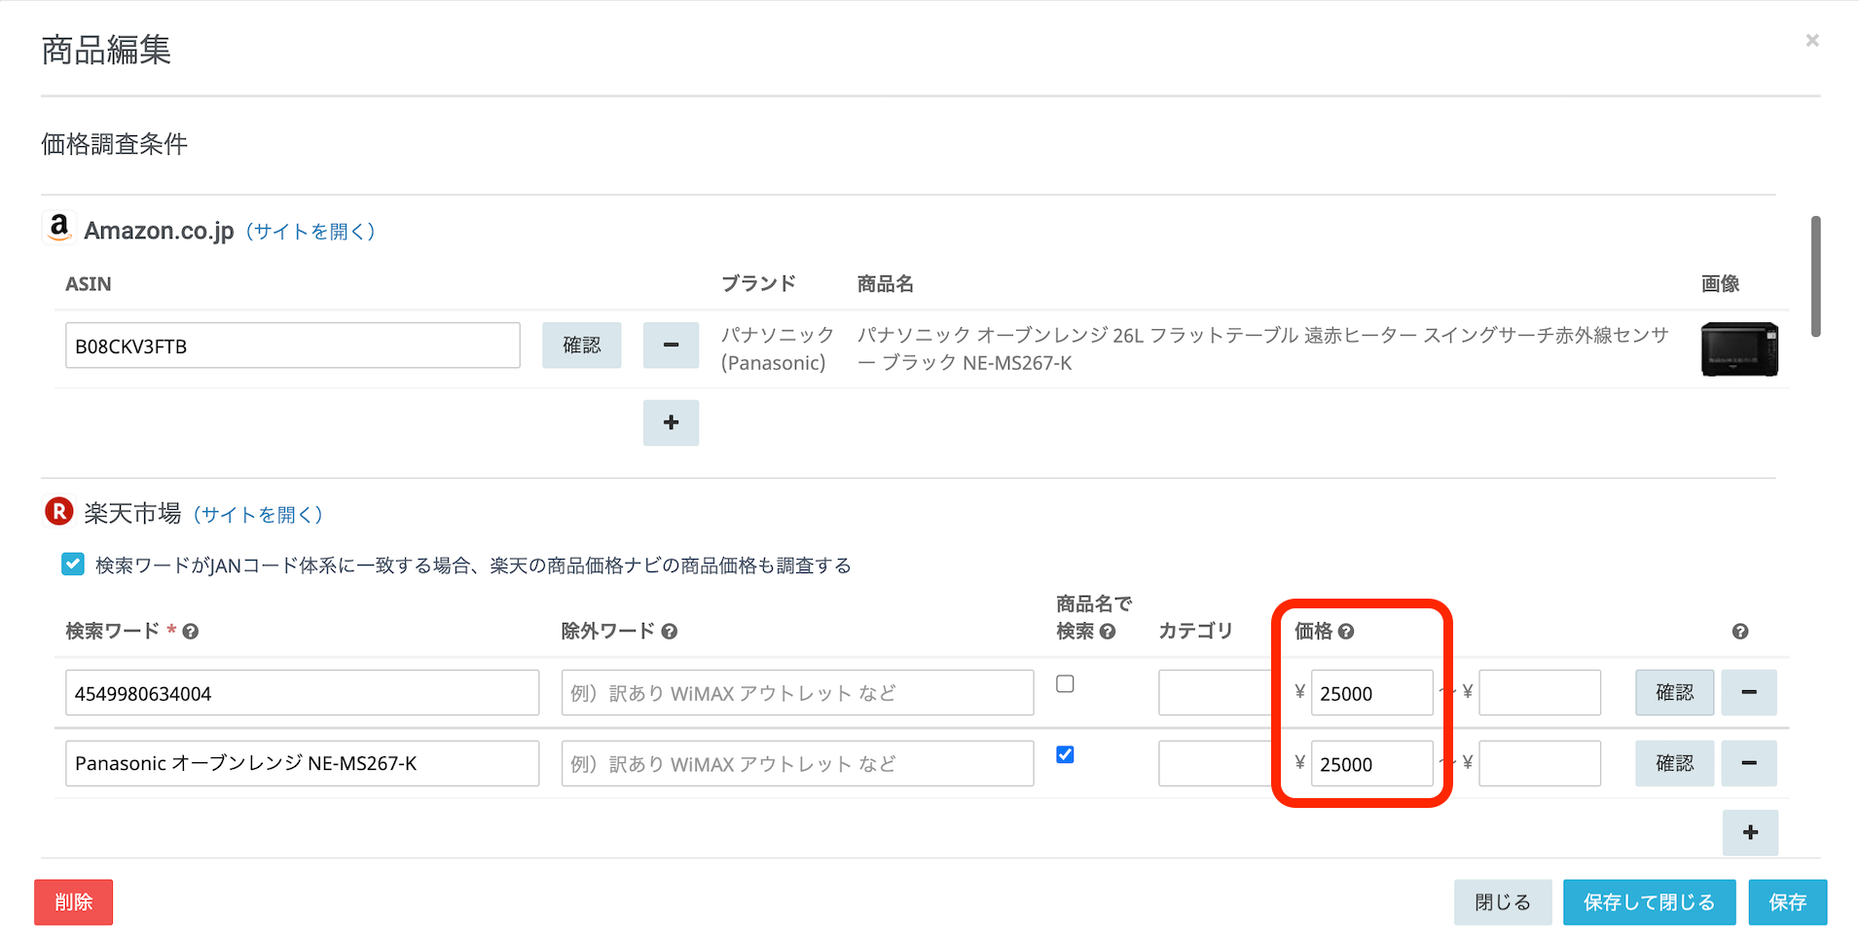Screen dimensions: 1859x950
Task: Click the help icon next to 検索ワード
Action: 191,632
